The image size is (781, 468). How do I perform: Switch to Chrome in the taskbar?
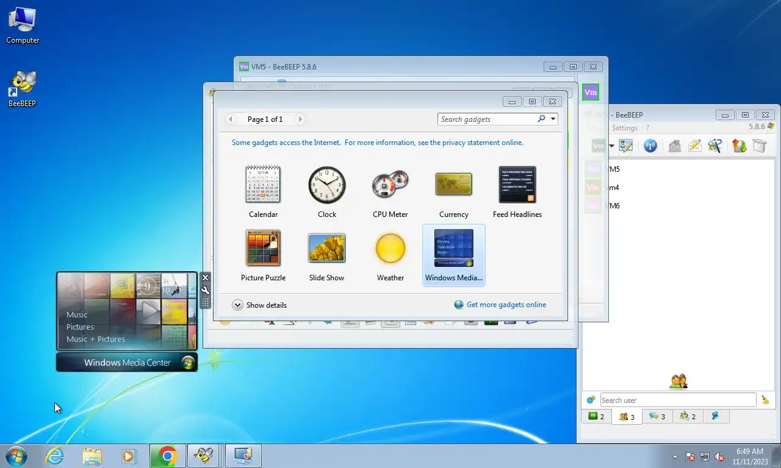(167, 455)
